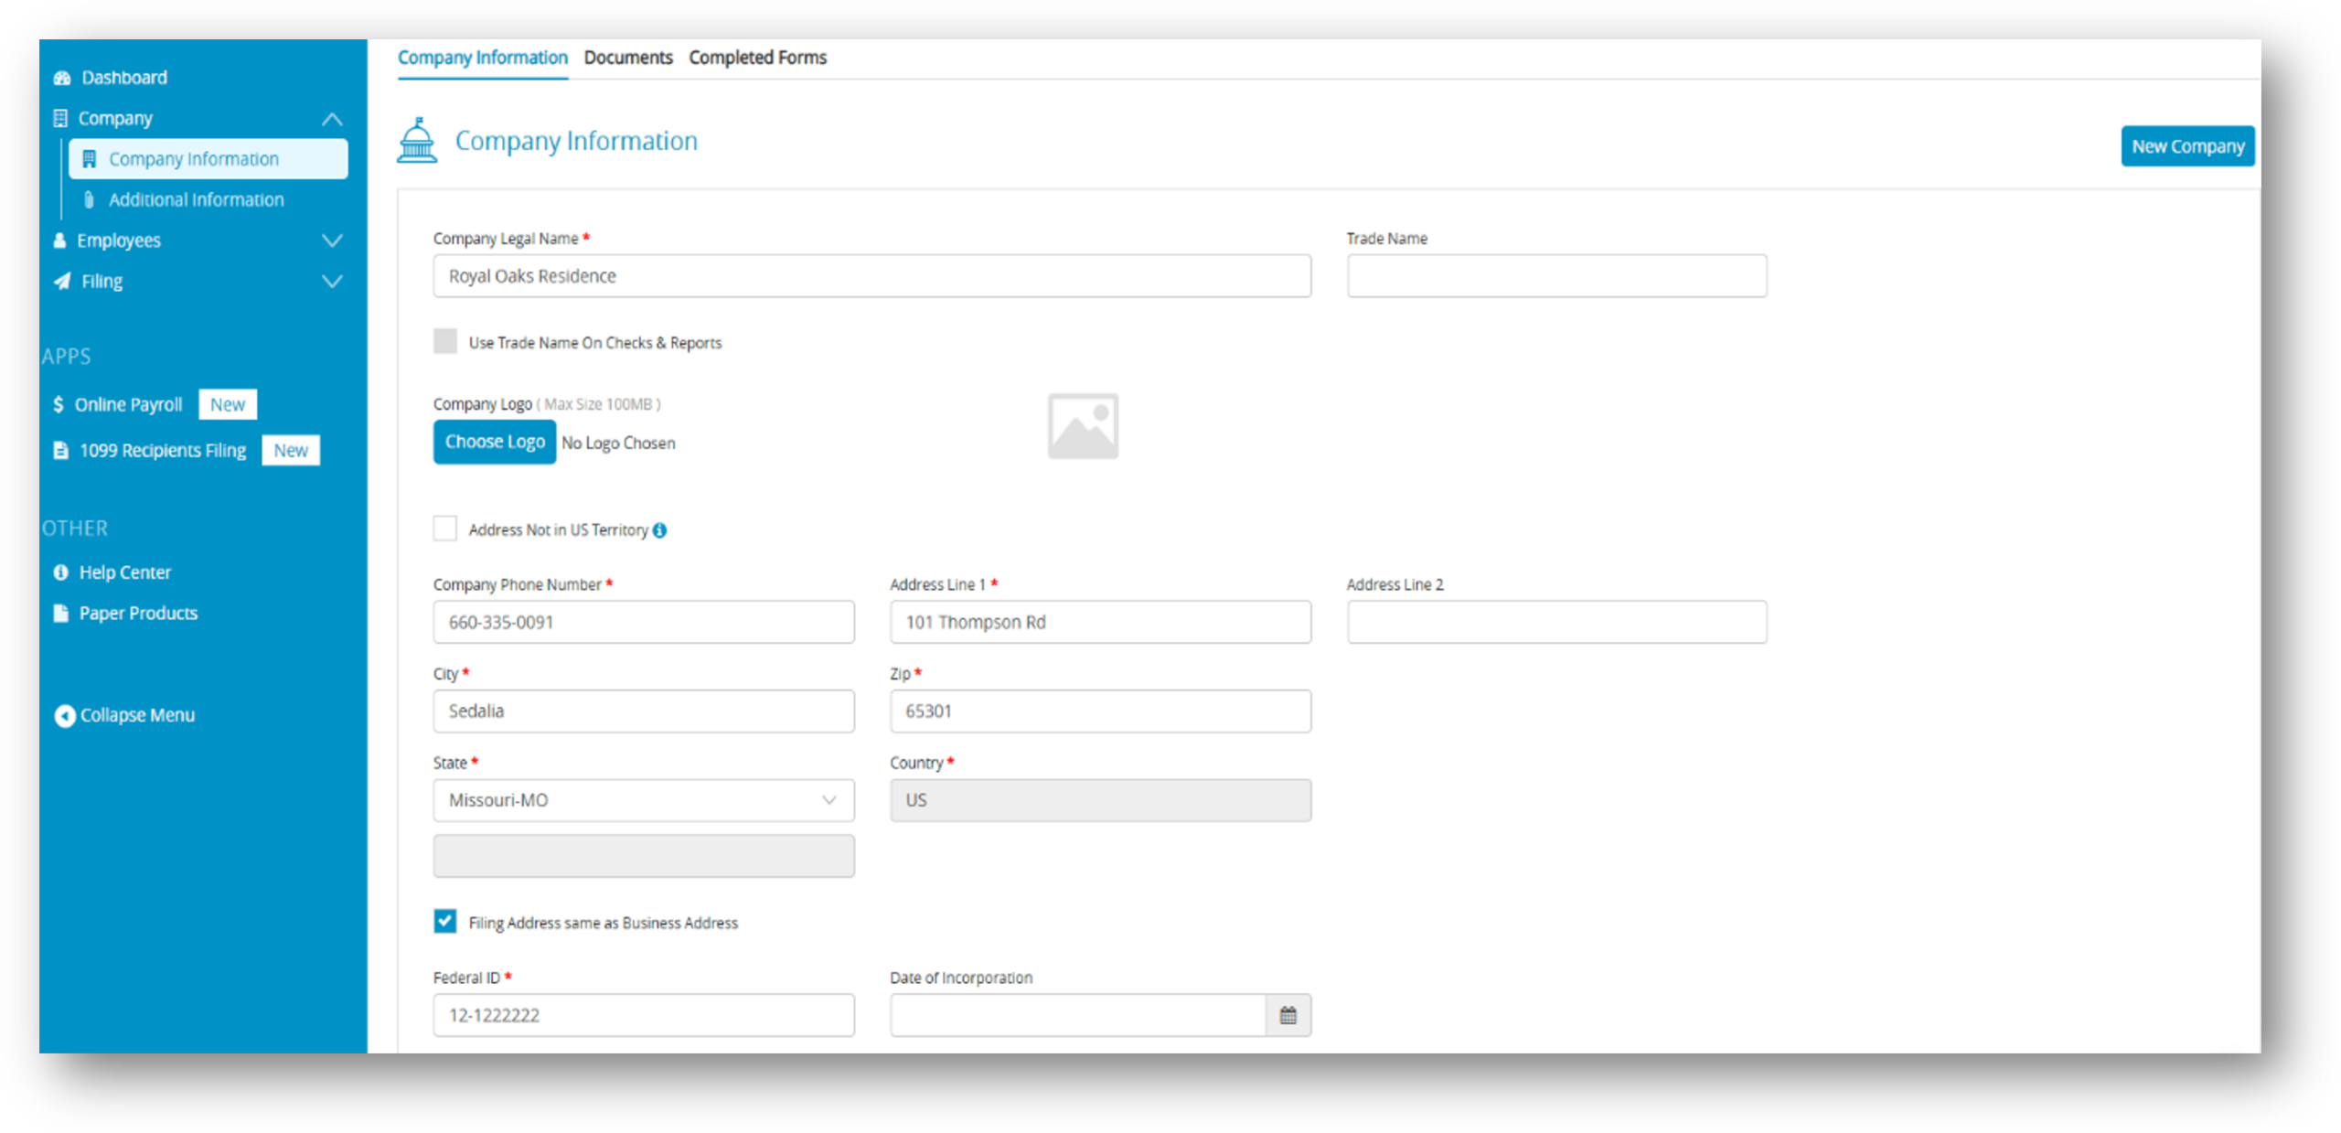Click the Address Line 1 field
This screenshot has height=1133, width=2341.
[1100, 622]
